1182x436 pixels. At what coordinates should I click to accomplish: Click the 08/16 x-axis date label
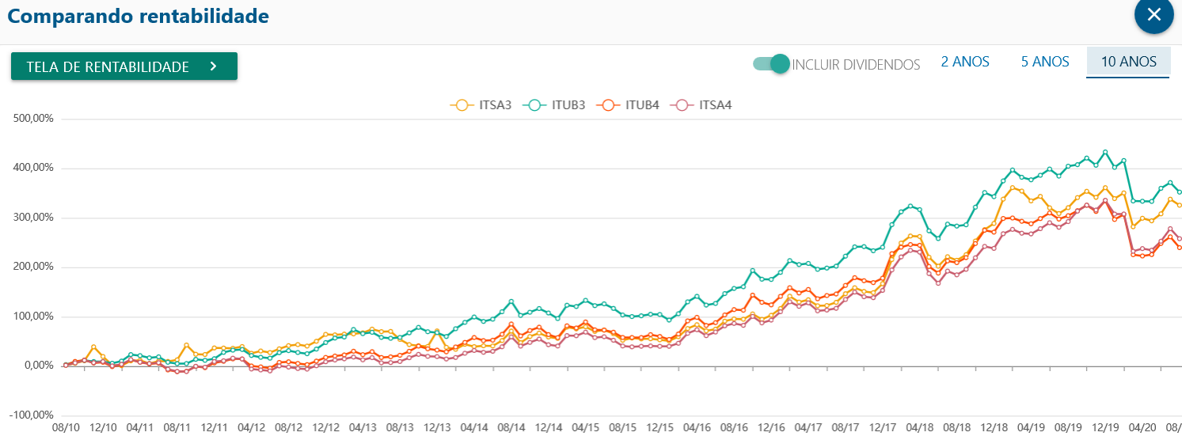735,427
